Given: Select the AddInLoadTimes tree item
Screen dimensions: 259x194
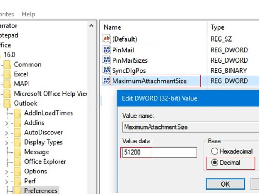Looking at the screenshot, I should coord(48,113).
